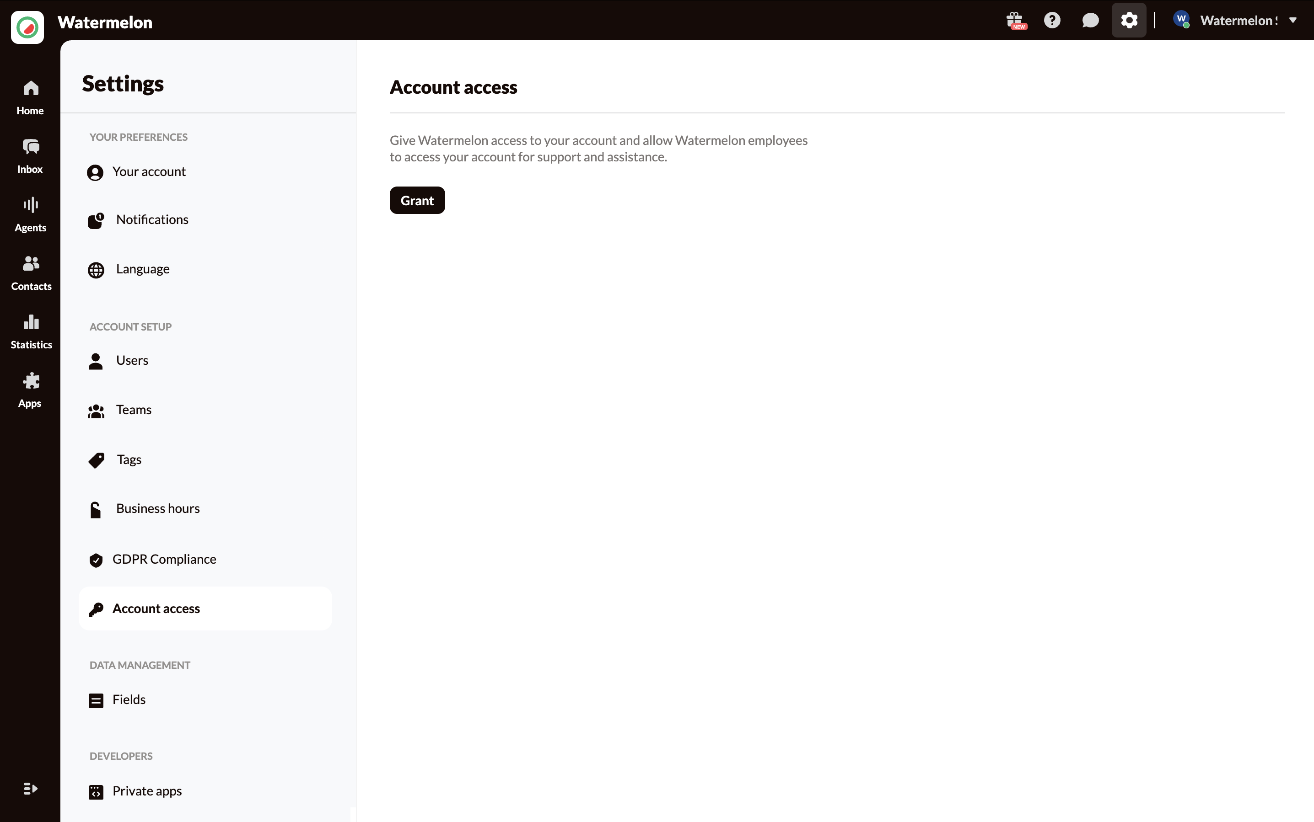Expand the Watermelon account dropdown arrow
Viewport: 1314px width, 822px height.
[x=1293, y=21]
